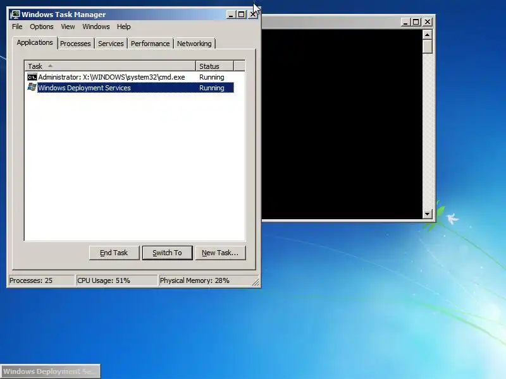Click the Windows Deployment Services taskbar button

click(51, 371)
